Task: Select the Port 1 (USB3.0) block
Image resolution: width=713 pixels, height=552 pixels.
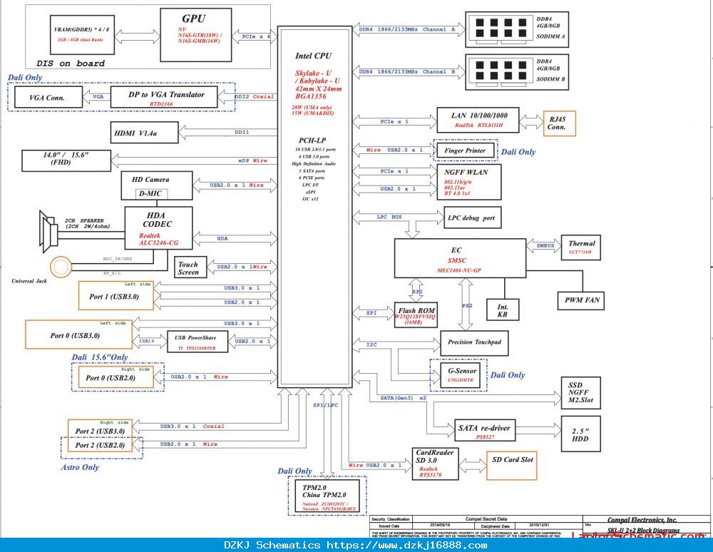Action: tap(116, 295)
